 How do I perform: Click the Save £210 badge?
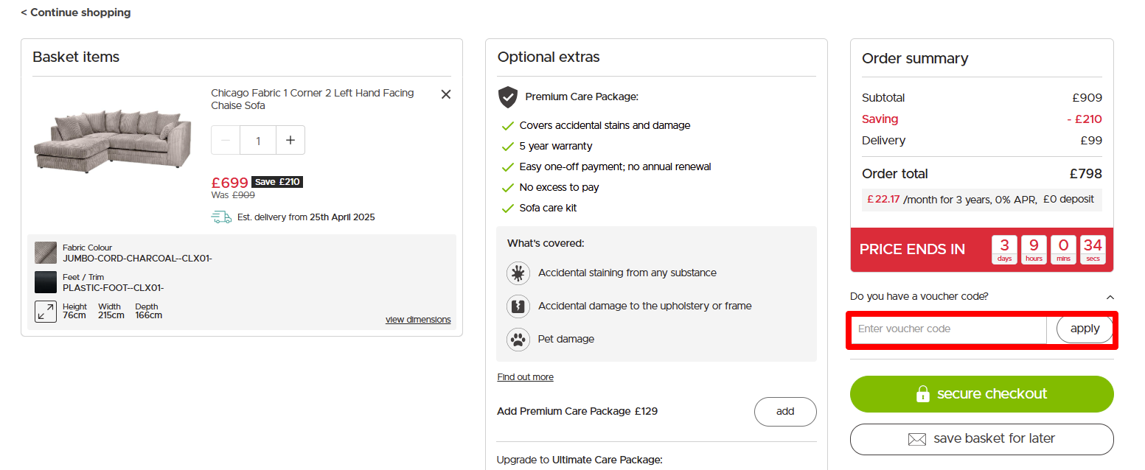pos(277,182)
